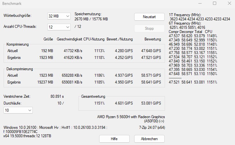Click the AMD Ryzen 5 5600H processor text
This screenshot has width=235, height=145.
[x=131, y=117]
